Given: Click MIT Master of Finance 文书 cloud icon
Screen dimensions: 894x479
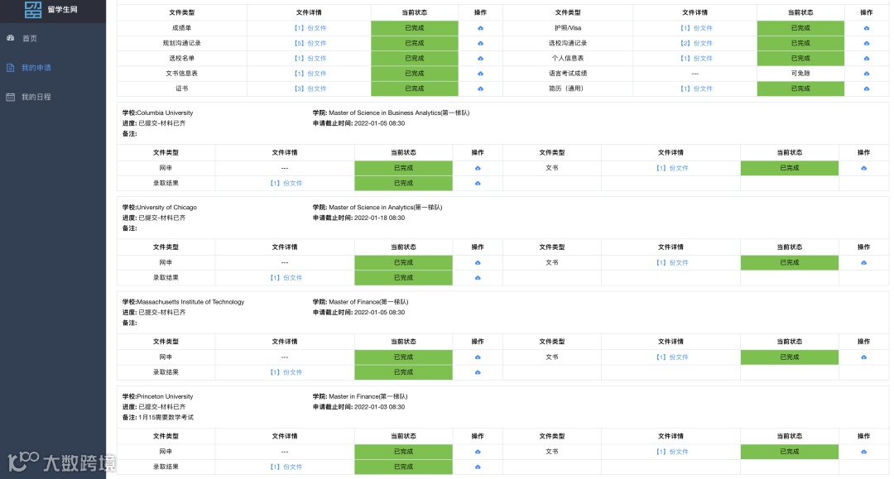Looking at the screenshot, I should coord(863,357).
